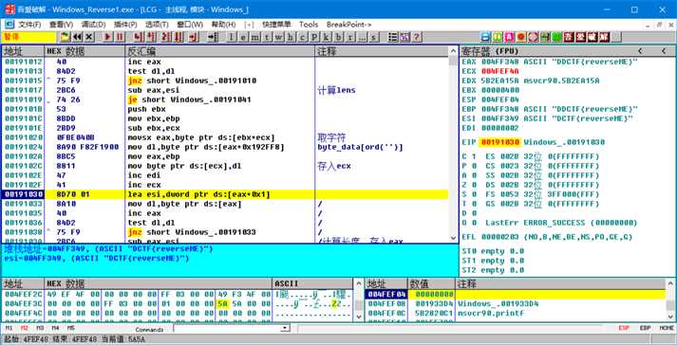The image size is (677, 345).
Task: Open Breakpoints window with 'b' button
Action: click(338, 37)
